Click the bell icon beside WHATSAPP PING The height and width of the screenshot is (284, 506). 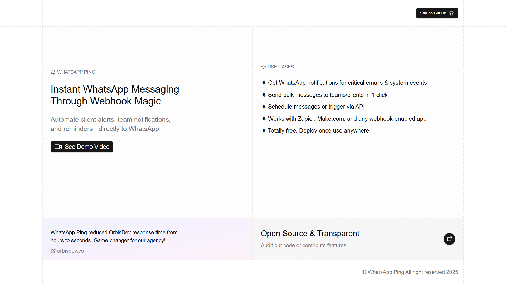point(53,72)
